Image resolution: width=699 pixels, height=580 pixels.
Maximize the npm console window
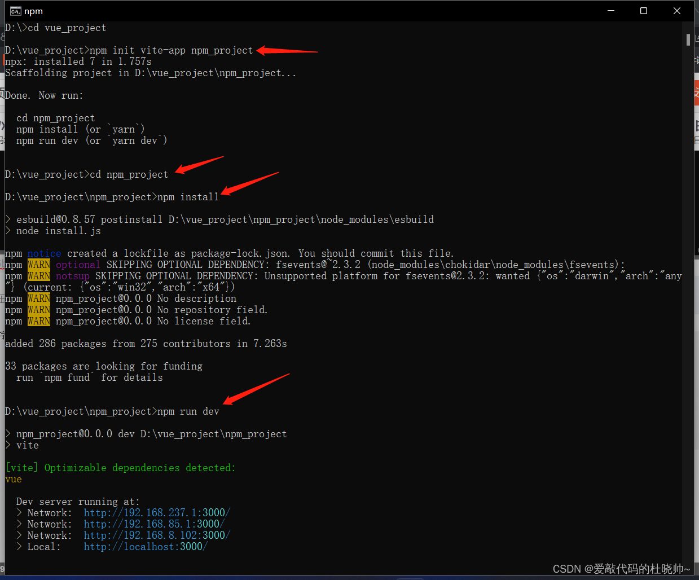[644, 11]
